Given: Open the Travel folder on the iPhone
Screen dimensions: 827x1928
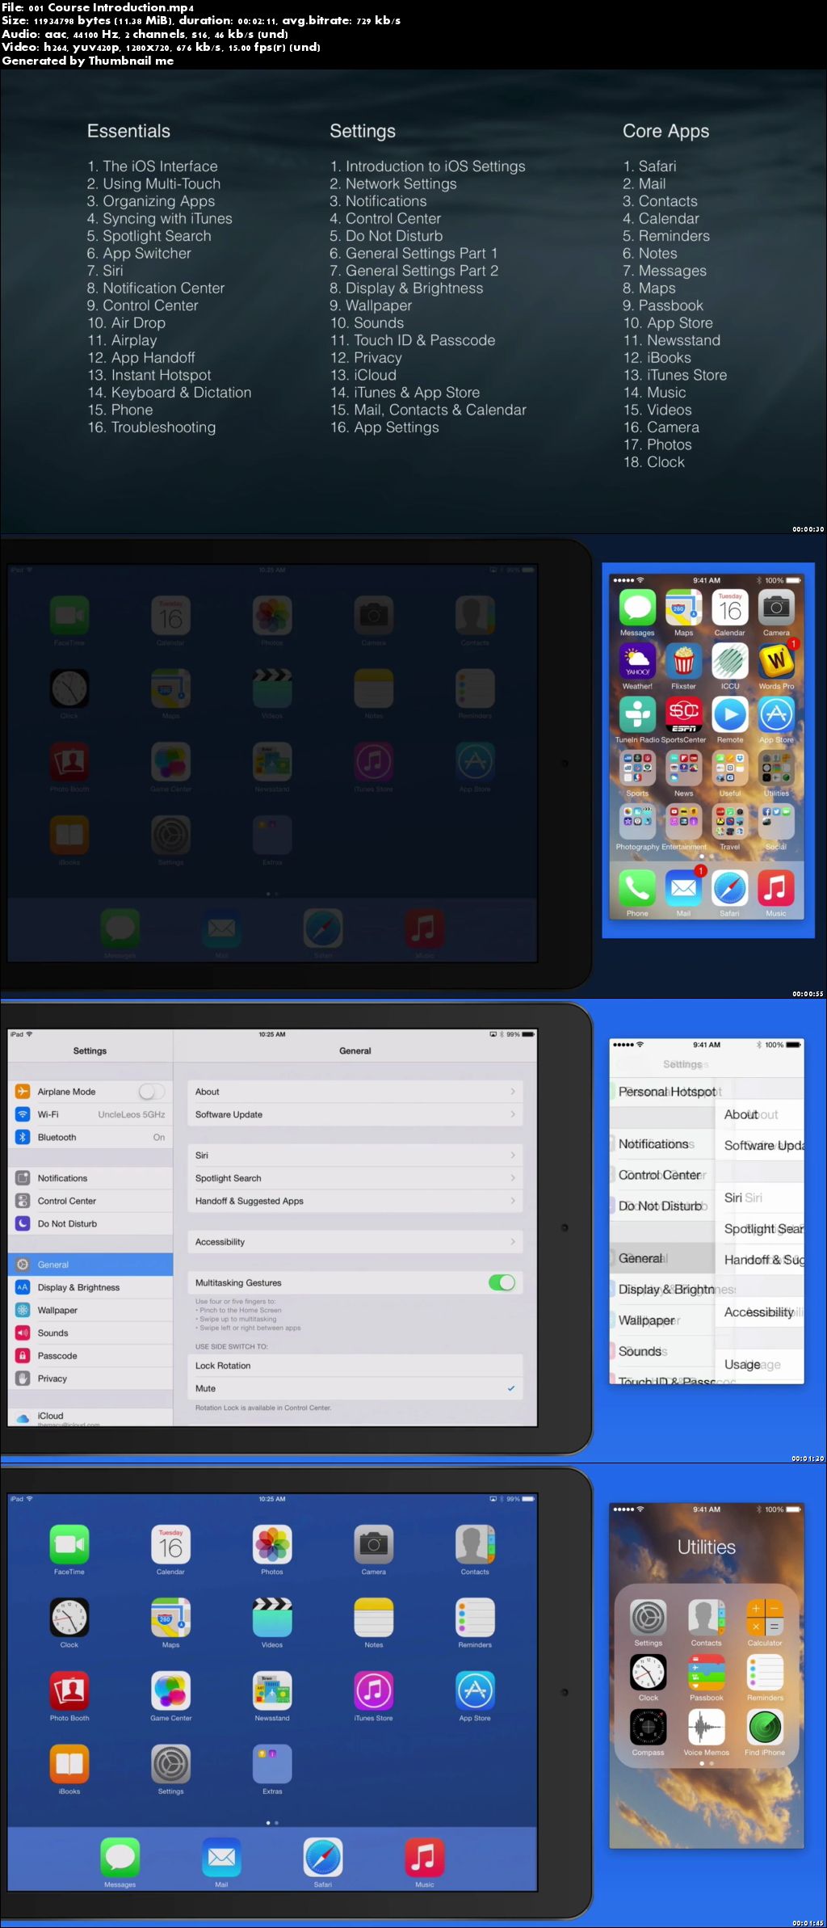Looking at the screenshot, I should pos(730,823).
